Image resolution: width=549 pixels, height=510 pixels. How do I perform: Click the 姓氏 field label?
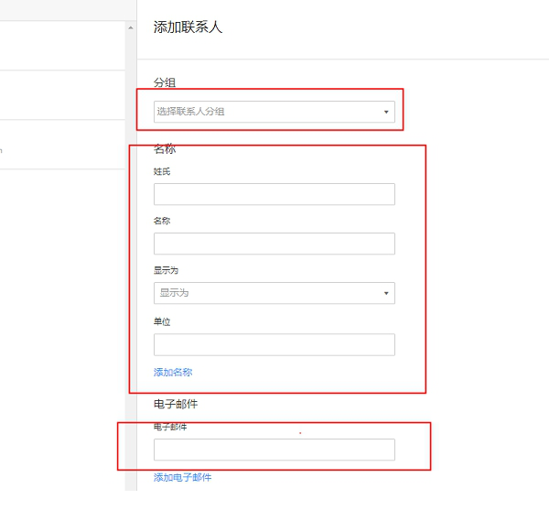point(162,171)
